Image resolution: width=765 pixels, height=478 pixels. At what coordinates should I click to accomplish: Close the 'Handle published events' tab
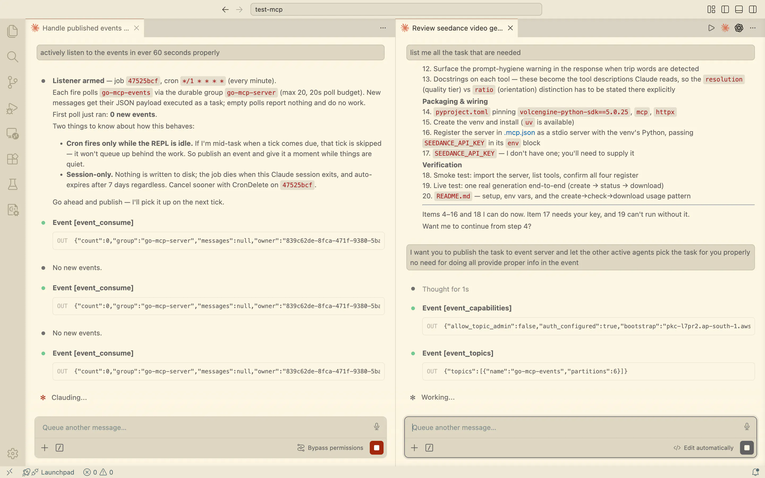coord(137,28)
